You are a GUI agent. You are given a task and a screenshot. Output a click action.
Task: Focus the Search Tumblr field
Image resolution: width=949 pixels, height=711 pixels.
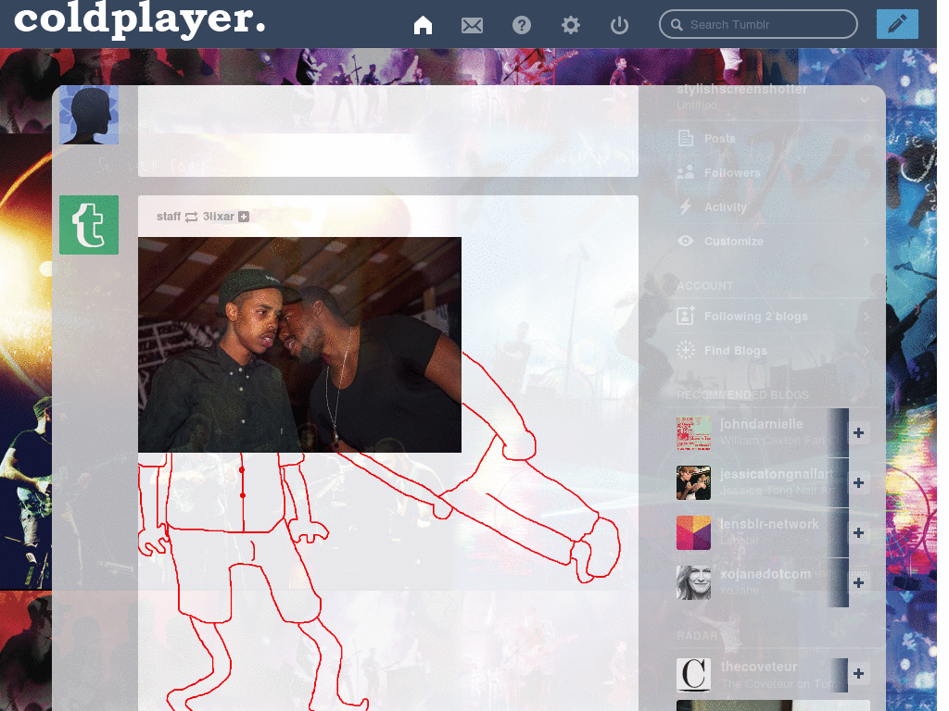click(x=758, y=24)
